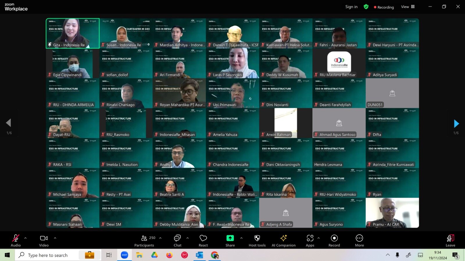
Task: Switch to Zoom in the taskbar
Action: (x=124, y=255)
